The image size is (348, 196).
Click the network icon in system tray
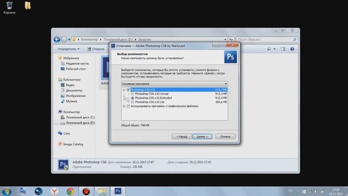pos(310,192)
